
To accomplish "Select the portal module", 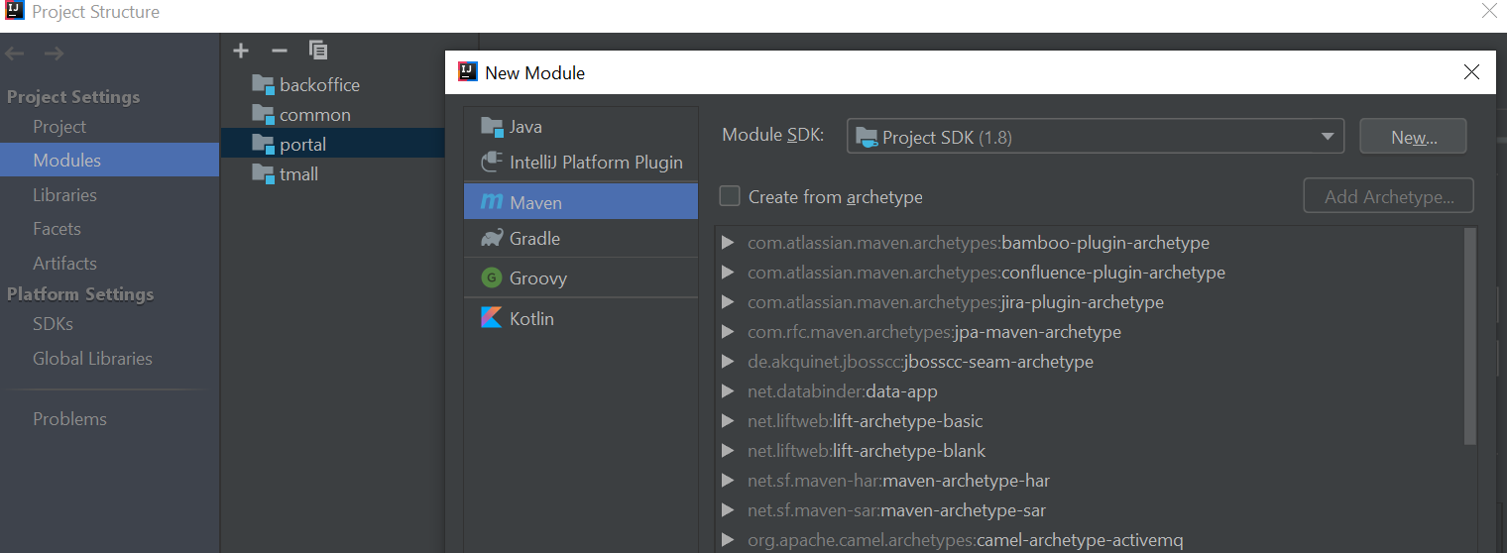I will (333, 145).
